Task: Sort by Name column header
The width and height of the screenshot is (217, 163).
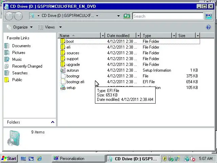Action: [x=80, y=36]
